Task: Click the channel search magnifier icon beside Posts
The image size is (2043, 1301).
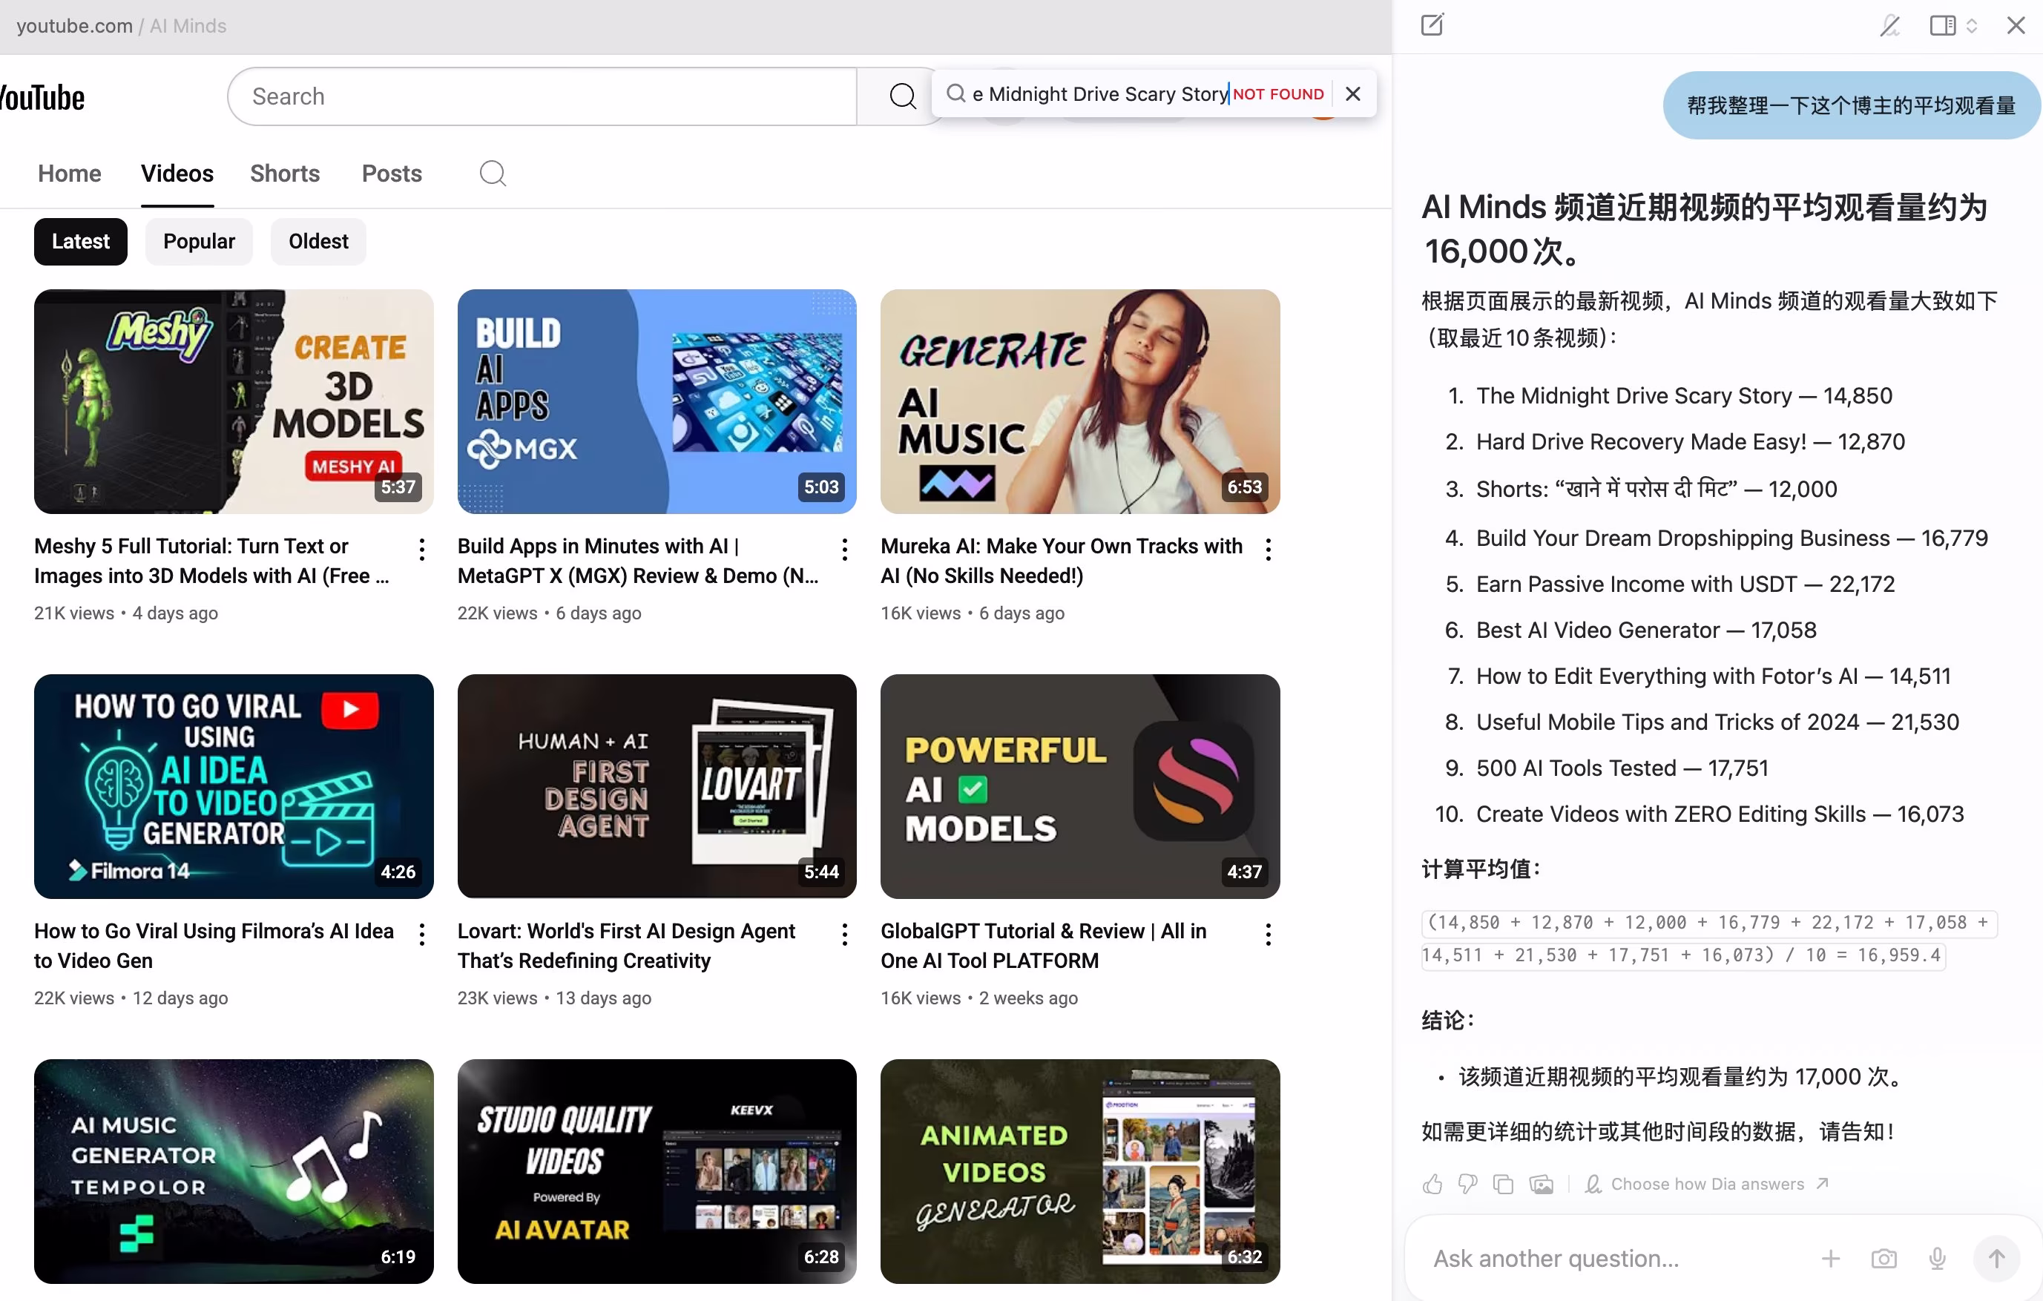Action: point(492,173)
